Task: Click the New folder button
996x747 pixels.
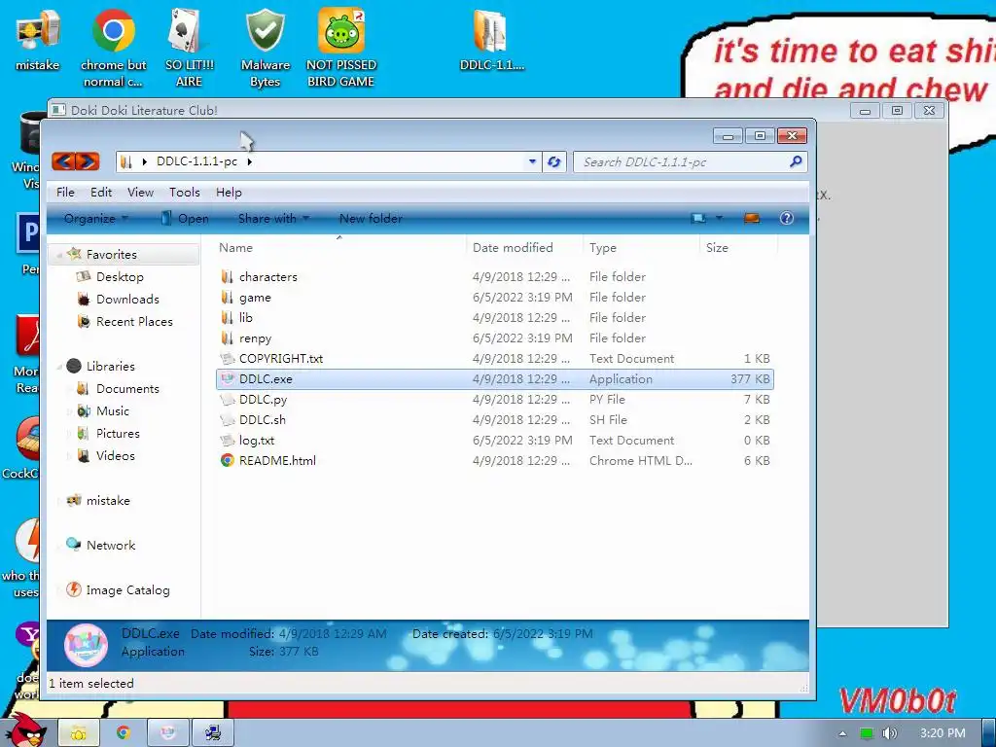Action: 371,219
